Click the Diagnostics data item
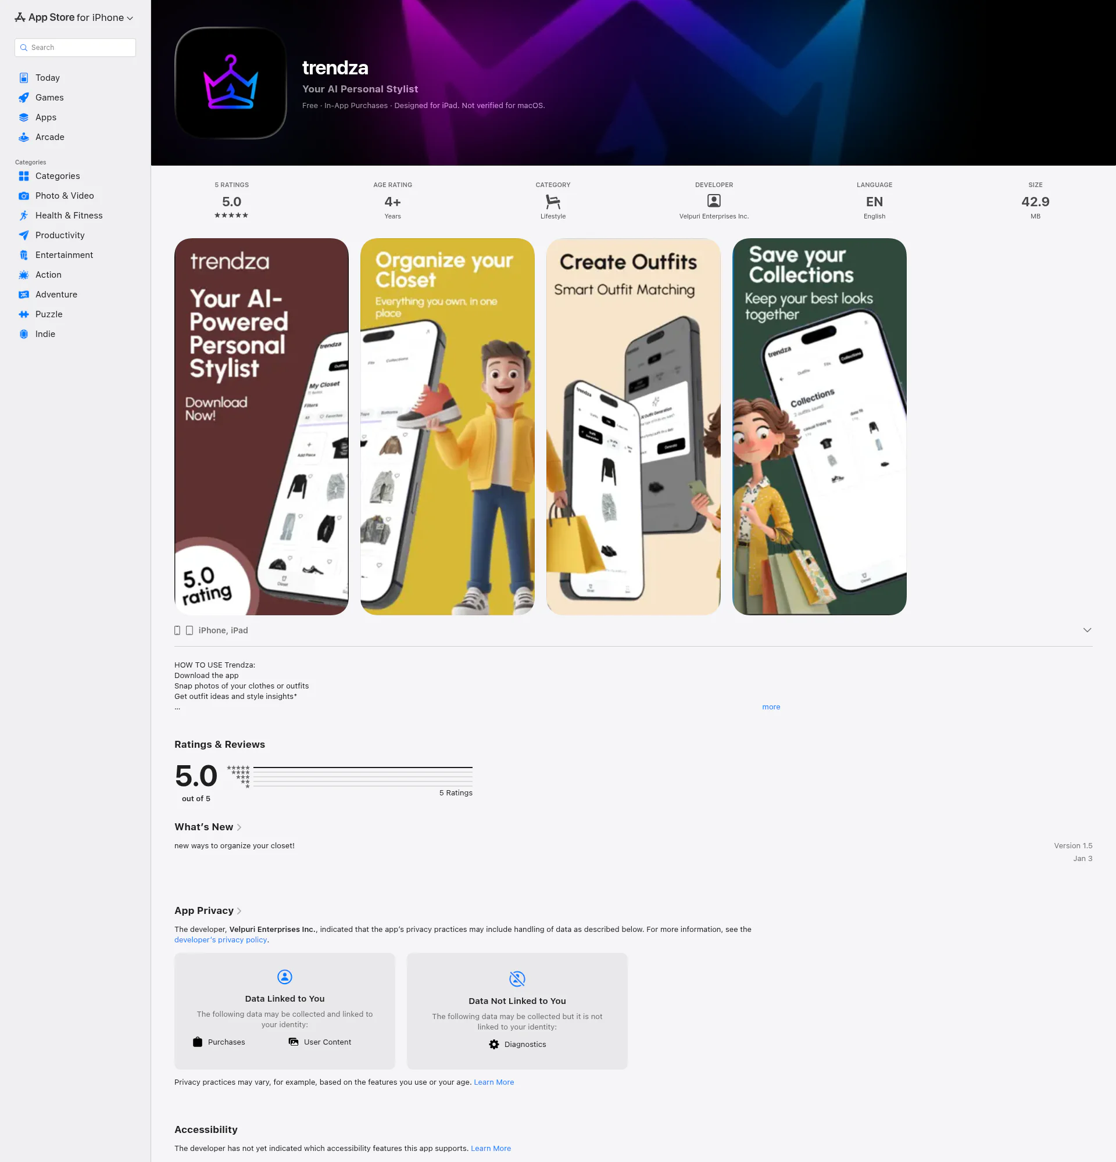This screenshot has height=1162, width=1116. 517,1045
